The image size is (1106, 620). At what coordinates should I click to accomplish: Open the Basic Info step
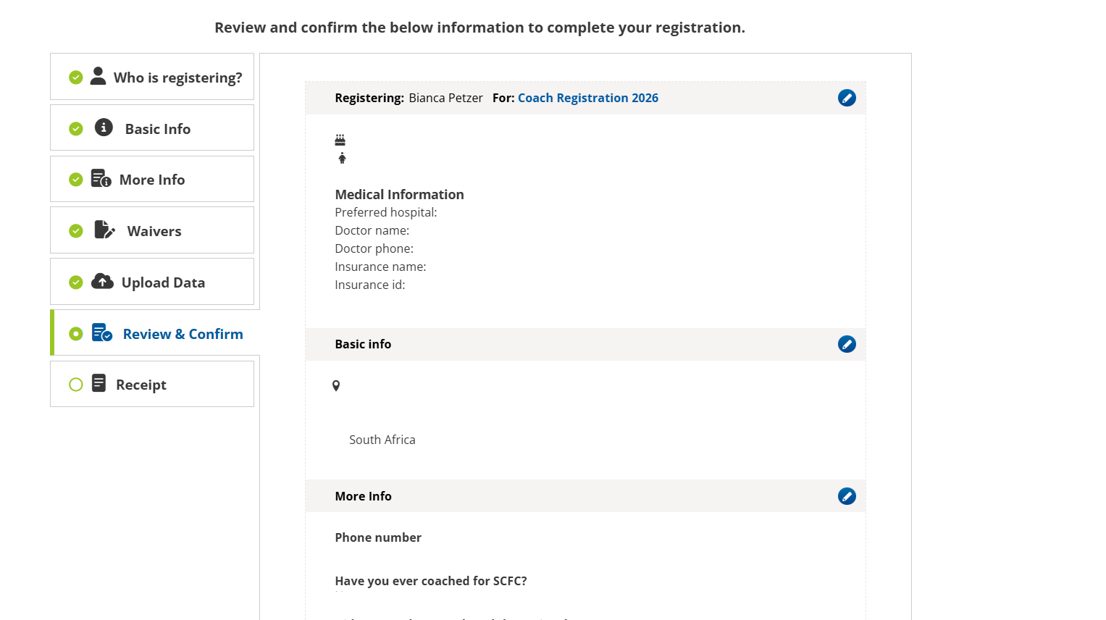pos(157,129)
